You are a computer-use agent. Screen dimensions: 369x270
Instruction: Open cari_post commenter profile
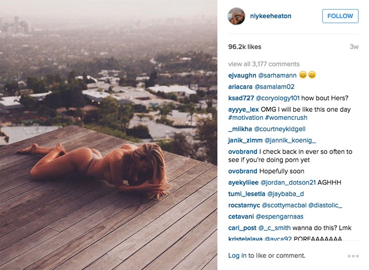(x=242, y=228)
